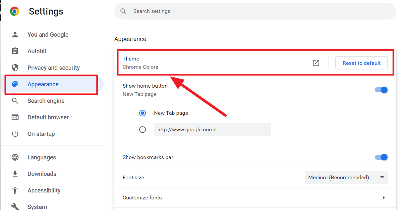
Task: Open Autofill settings section
Action: pyautogui.click(x=37, y=51)
